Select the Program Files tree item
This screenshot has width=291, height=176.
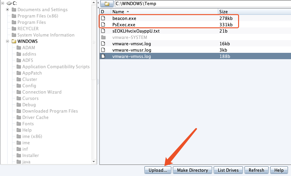31,22
